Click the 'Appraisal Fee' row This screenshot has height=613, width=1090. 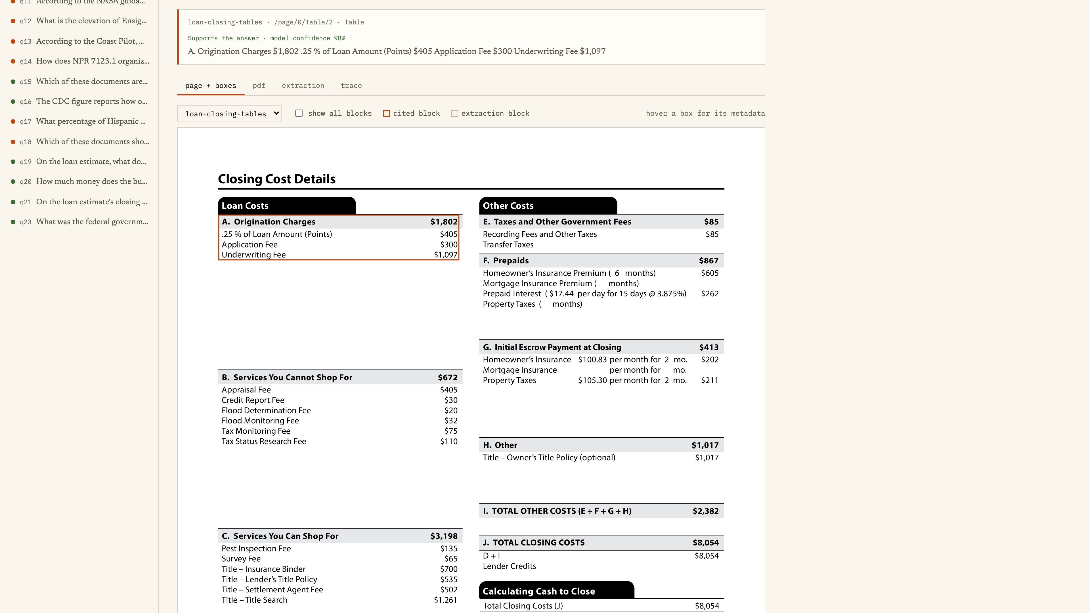(x=340, y=390)
